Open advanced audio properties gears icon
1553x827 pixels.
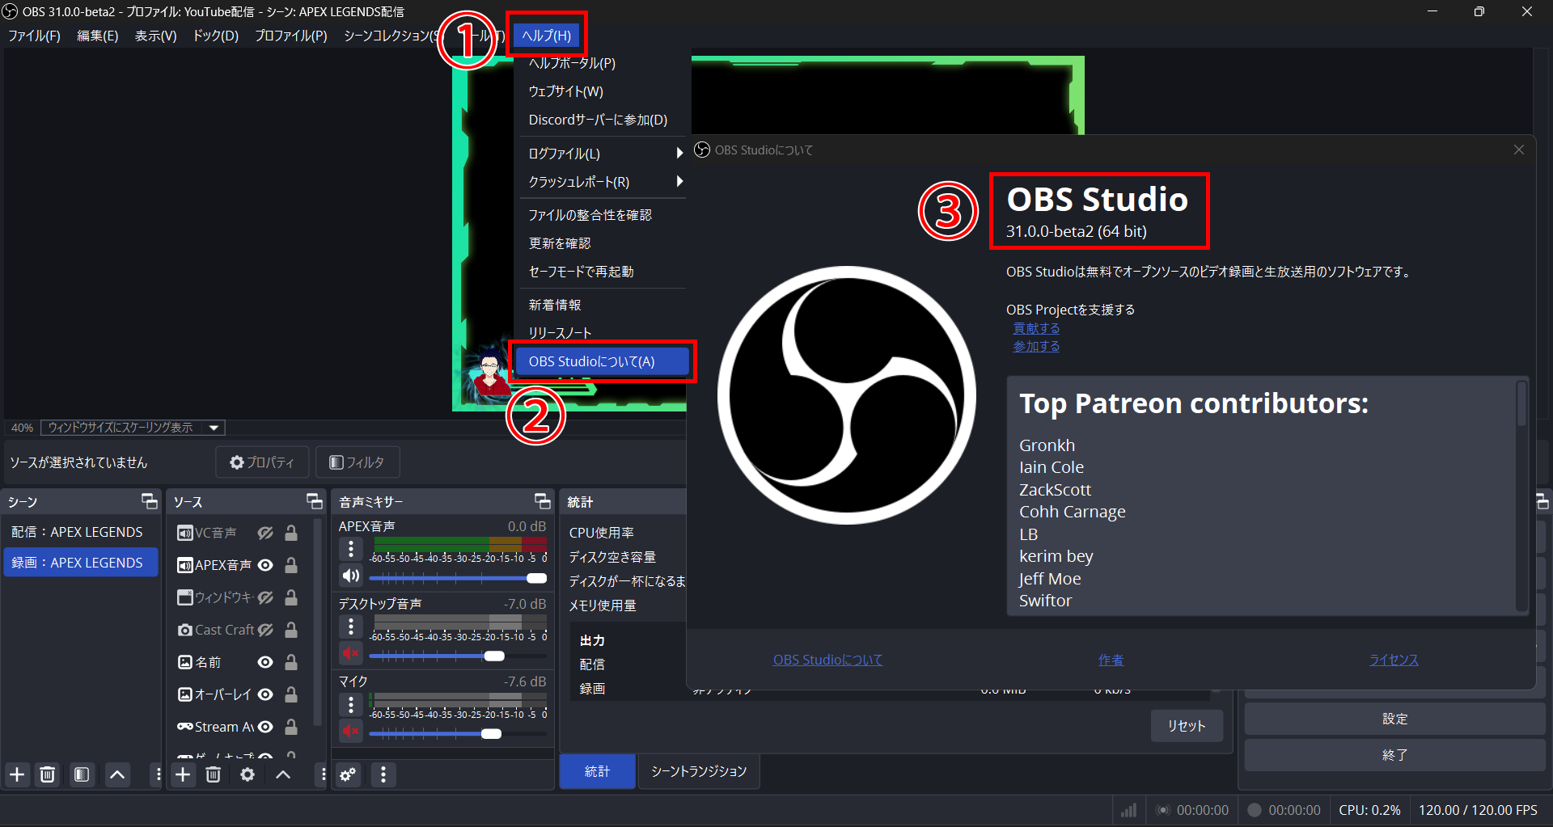[348, 774]
